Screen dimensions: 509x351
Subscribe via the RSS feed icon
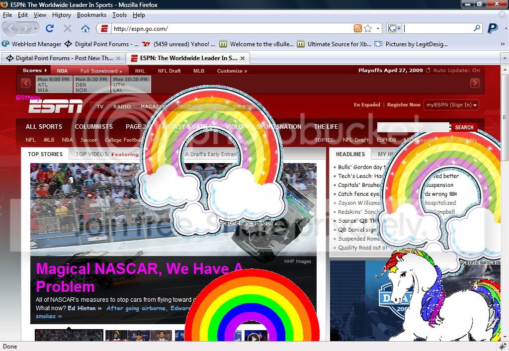(x=358, y=28)
